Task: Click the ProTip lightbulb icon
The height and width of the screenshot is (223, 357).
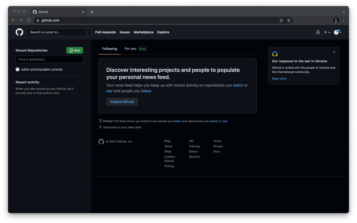Action: (x=100, y=121)
